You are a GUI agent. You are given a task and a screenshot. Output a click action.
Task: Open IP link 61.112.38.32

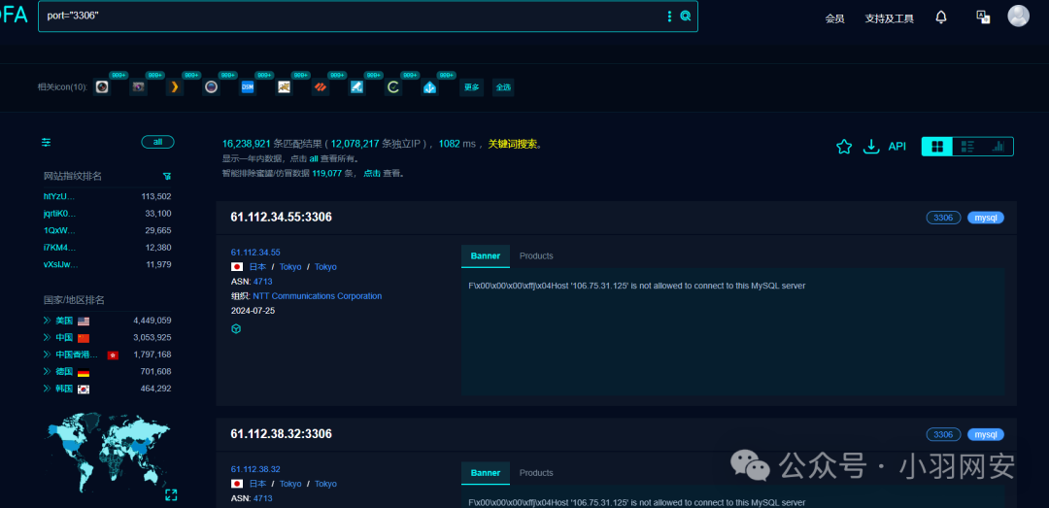255,469
